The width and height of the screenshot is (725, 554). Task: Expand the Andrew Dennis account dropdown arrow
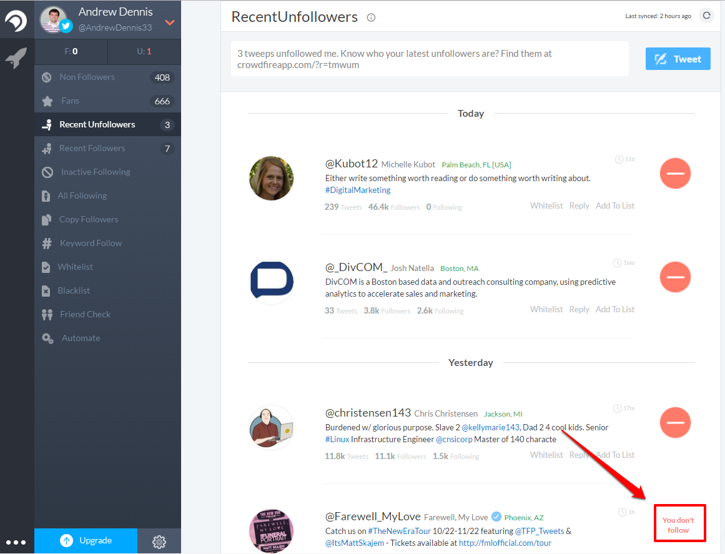click(x=169, y=23)
